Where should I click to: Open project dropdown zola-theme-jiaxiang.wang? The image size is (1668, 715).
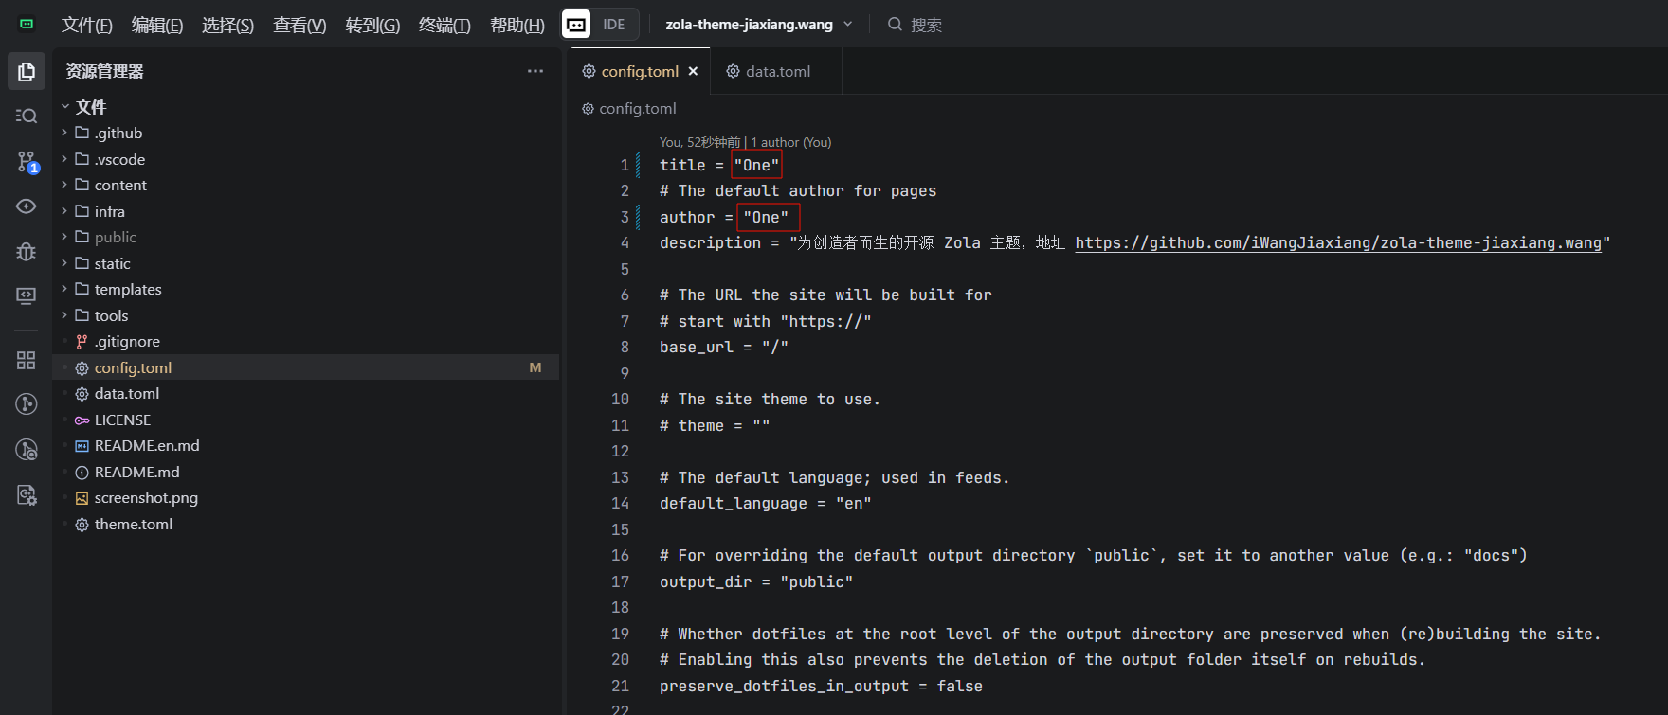coord(759,24)
